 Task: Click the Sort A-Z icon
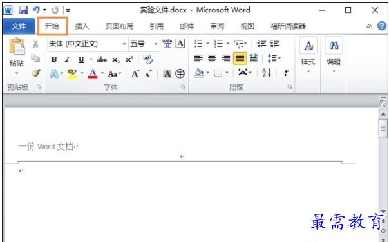267,73
